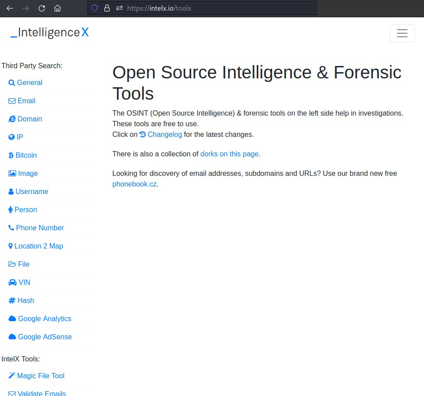Expand the site permissions icon in address bar
The image size is (424, 396).
point(119,8)
